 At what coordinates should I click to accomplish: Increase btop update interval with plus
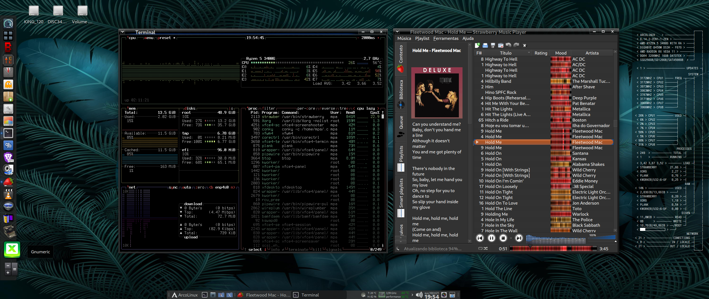[378, 38]
